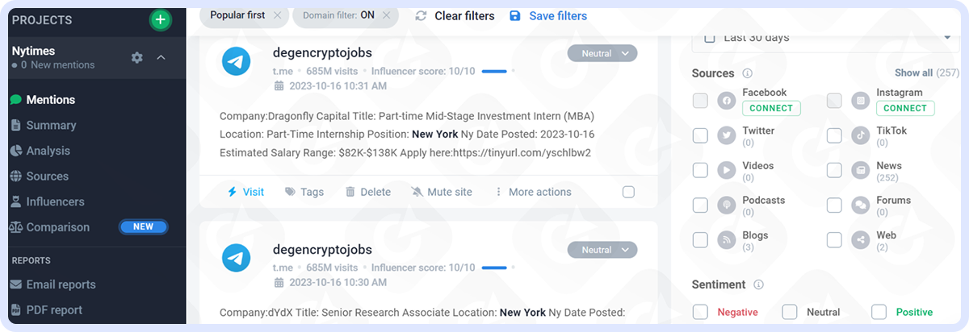Click Clear filters refresh icon
This screenshot has width=969, height=332.
pos(421,16)
